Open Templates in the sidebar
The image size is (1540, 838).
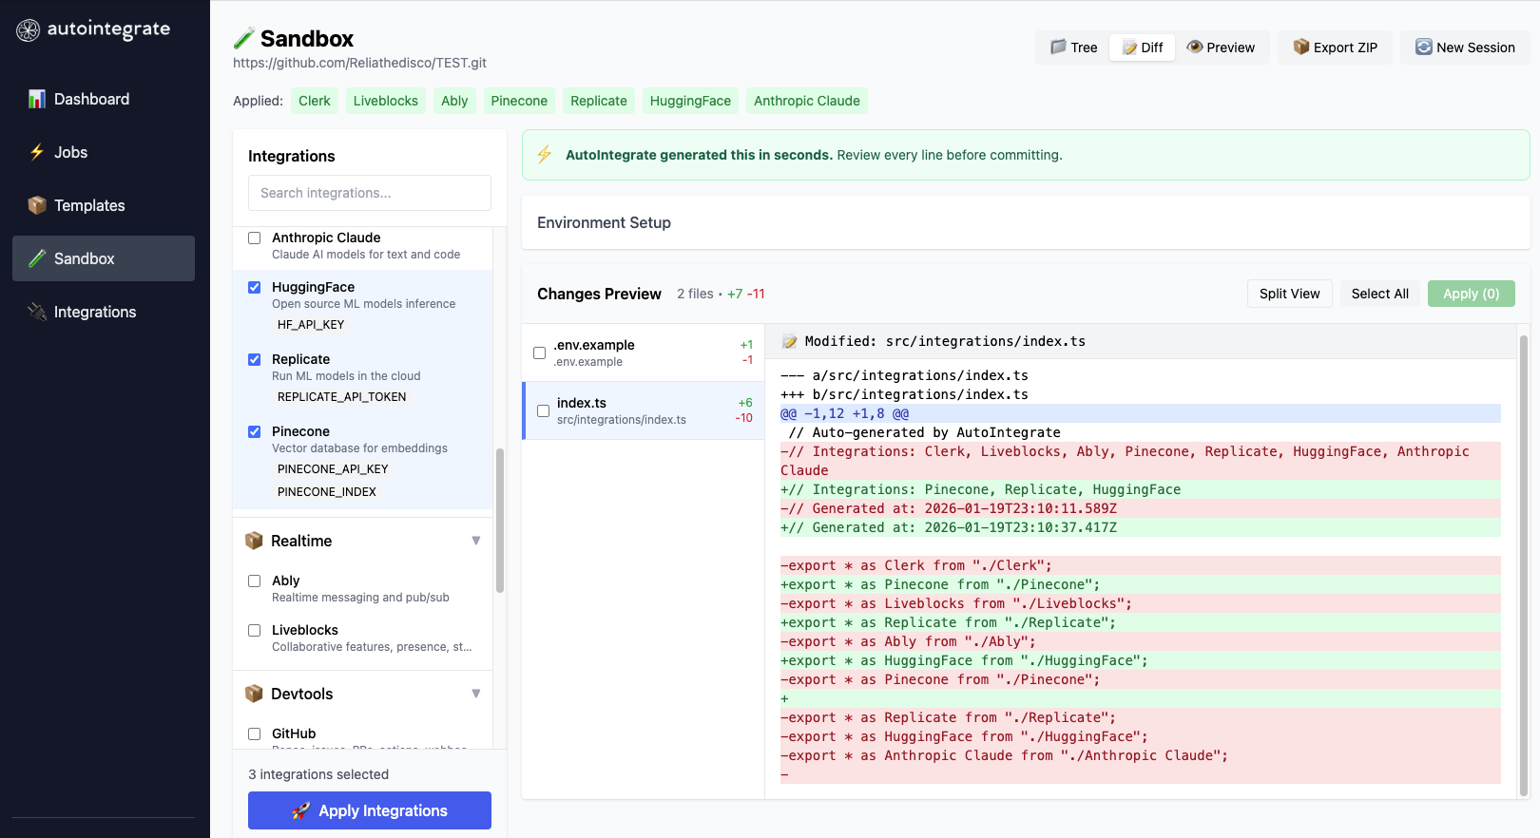pos(104,205)
